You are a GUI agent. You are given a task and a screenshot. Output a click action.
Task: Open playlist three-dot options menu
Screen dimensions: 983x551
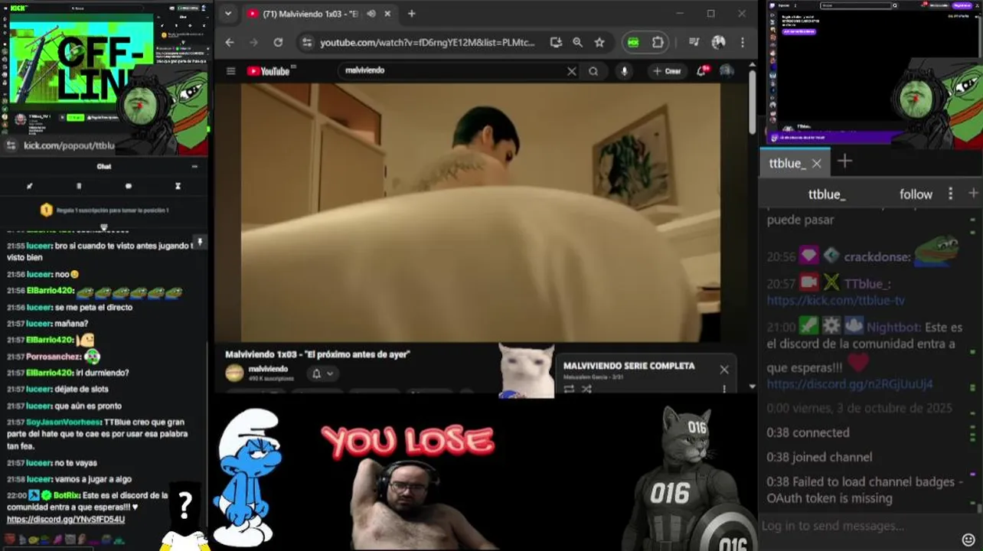click(x=724, y=389)
